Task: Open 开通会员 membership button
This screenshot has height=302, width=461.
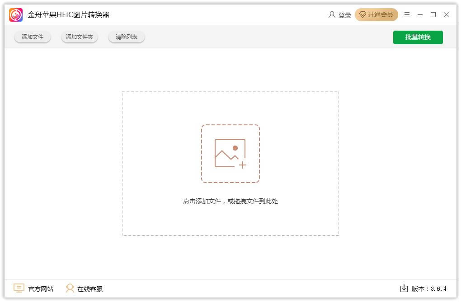Action: (376, 15)
